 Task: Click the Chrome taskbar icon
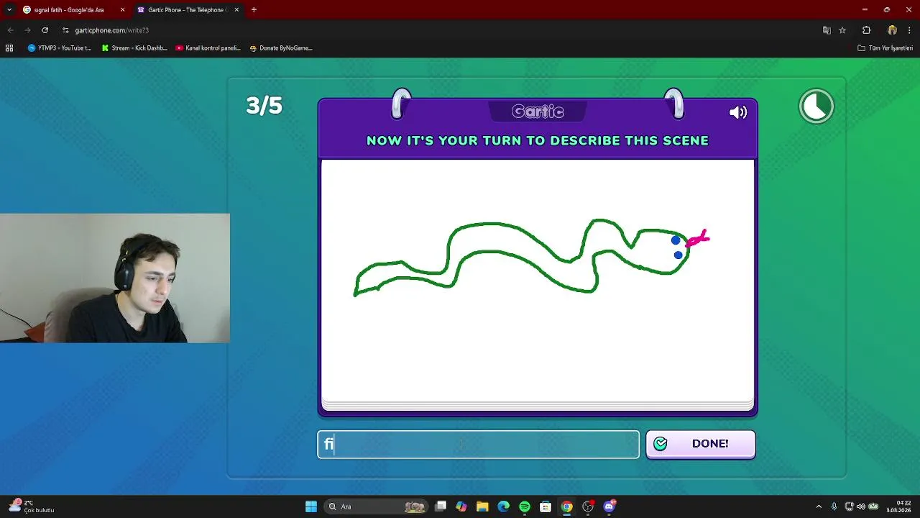coord(567,506)
